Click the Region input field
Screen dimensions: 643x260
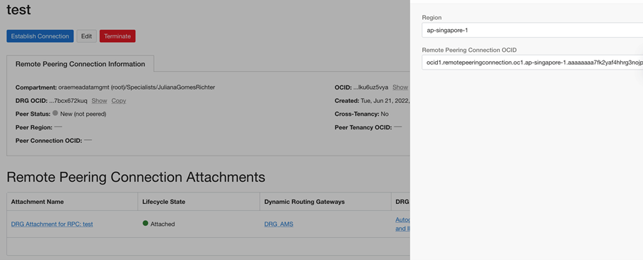click(x=533, y=30)
